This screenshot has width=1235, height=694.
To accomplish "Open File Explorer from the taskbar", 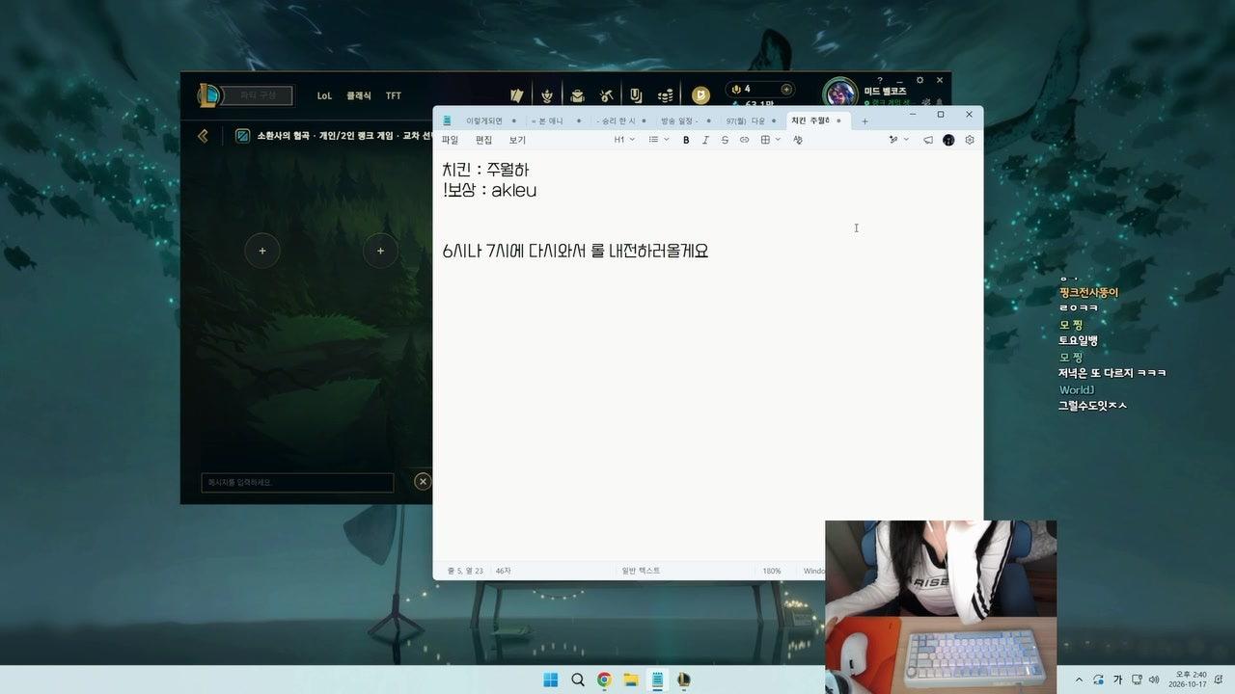I will coord(631,680).
